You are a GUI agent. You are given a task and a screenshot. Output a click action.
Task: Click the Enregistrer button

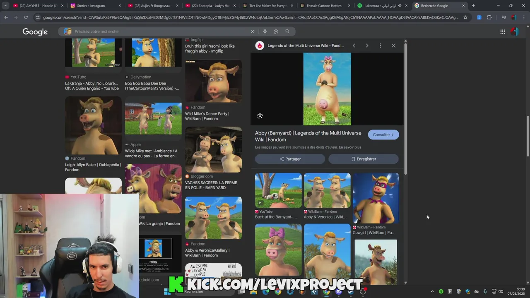coord(364,159)
